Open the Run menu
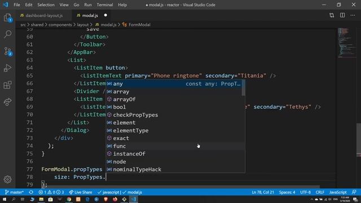This screenshot has height=203, width=361. click(88, 5)
